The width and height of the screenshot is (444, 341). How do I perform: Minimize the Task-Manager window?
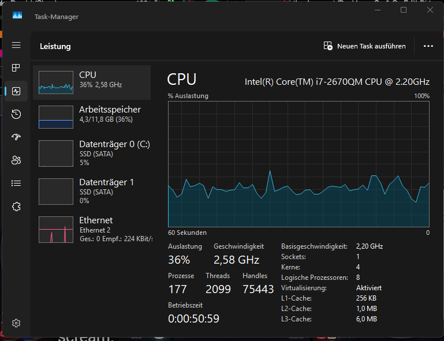(x=378, y=10)
